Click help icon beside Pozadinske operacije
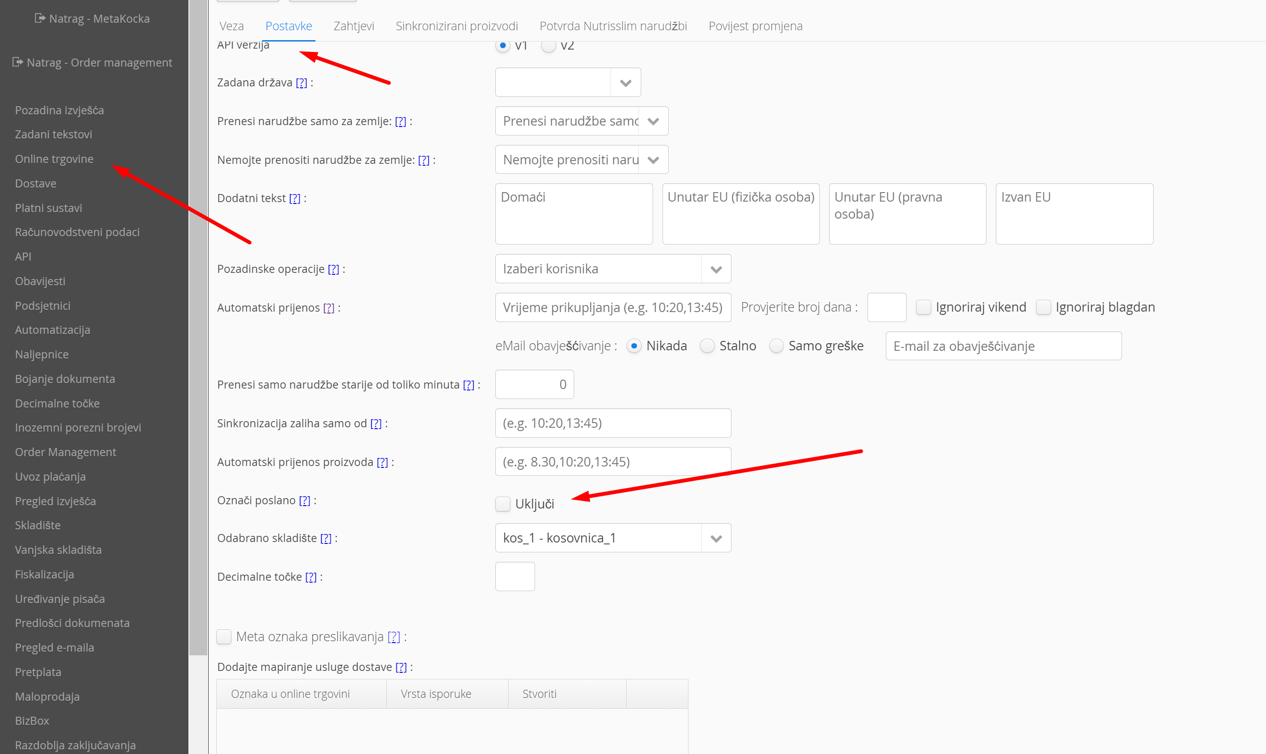 point(333,269)
